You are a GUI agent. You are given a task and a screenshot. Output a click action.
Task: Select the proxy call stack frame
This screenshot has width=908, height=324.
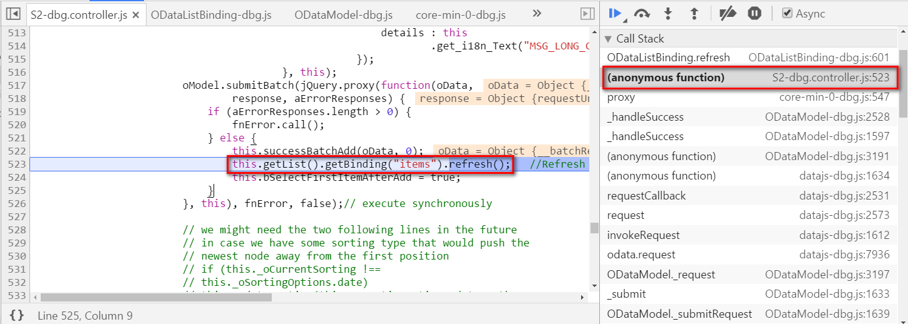pyautogui.click(x=748, y=97)
